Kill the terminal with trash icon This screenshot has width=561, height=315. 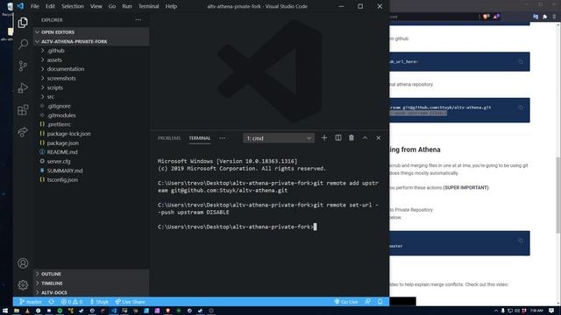[352, 138]
